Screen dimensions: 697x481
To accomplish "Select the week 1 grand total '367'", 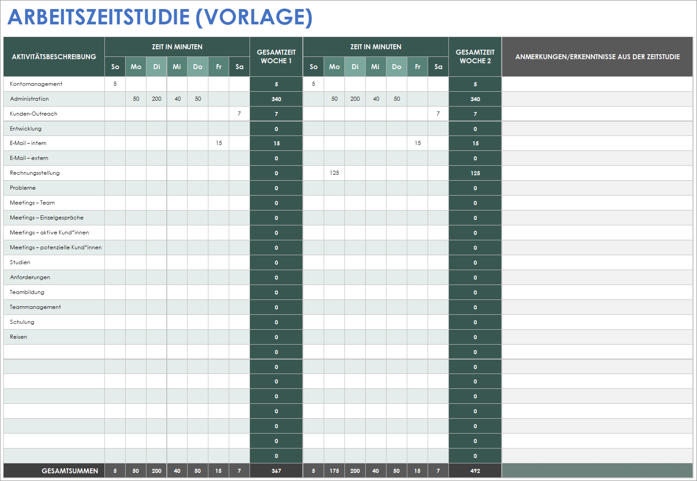I will tap(276, 471).
